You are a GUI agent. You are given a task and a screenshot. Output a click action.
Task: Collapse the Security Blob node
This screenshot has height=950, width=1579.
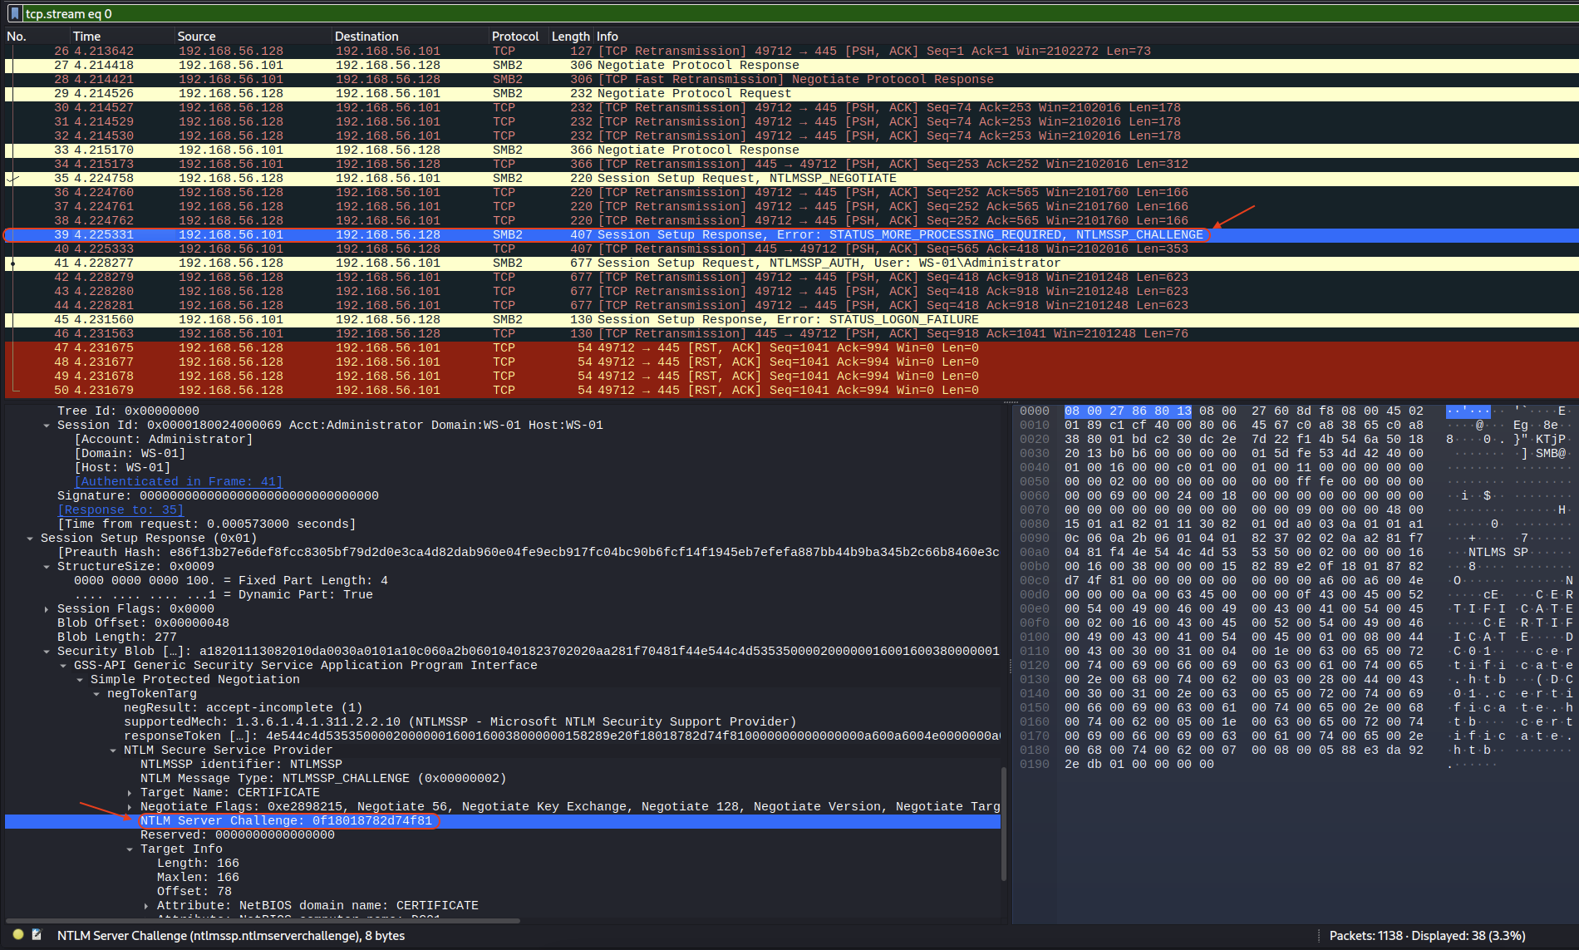click(x=47, y=651)
